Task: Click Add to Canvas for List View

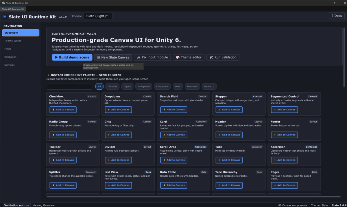Action: tap(118, 185)
